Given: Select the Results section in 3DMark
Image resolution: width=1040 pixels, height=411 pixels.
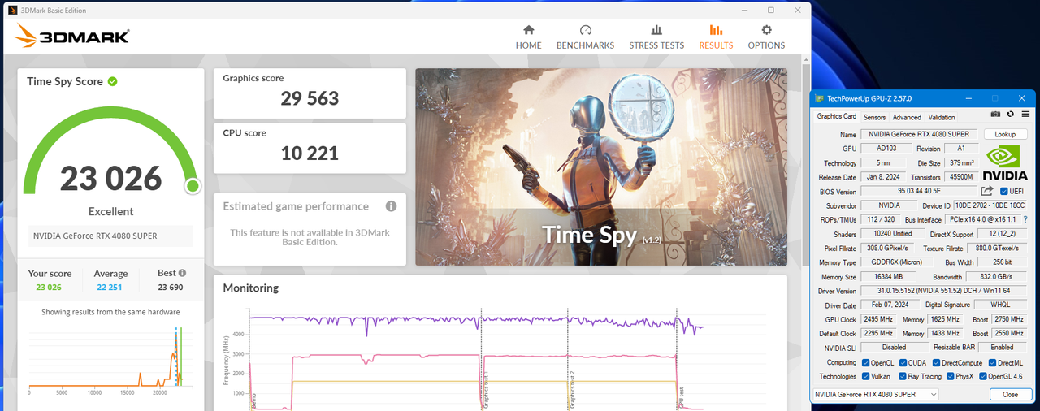Looking at the screenshot, I should click(x=716, y=37).
